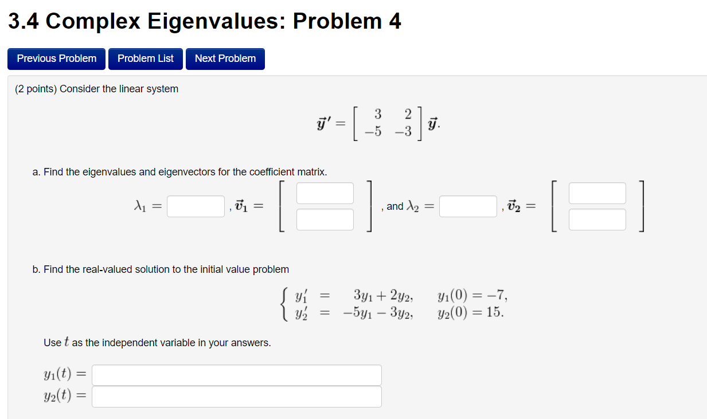Navigate back using Previous Problem
This screenshot has width=707, height=419.
[x=56, y=58]
